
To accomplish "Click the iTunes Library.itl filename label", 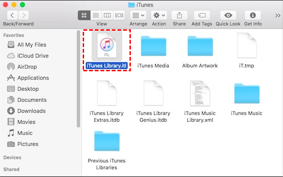I will pyautogui.click(x=107, y=66).
